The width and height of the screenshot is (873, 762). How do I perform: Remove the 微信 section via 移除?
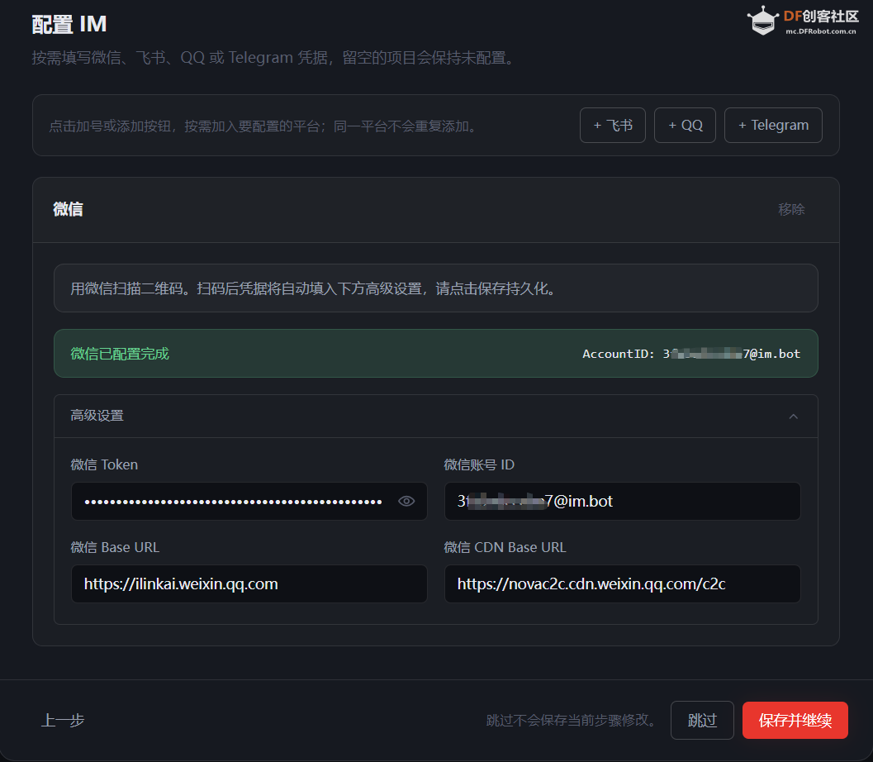pos(791,209)
